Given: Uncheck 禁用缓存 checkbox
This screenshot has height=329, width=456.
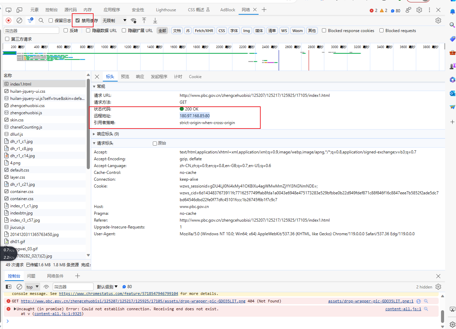Looking at the screenshot, I should click(x=78, y=20).
